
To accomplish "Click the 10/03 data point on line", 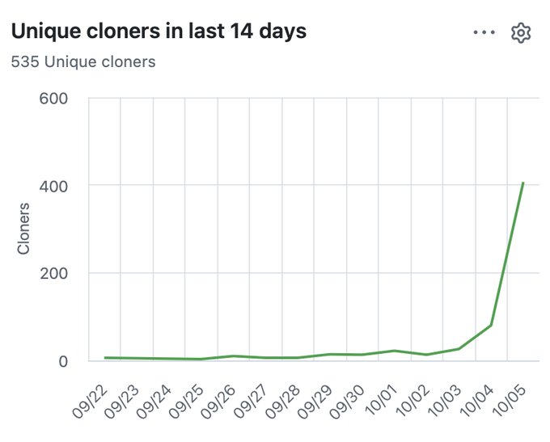I will coord(459,349).
